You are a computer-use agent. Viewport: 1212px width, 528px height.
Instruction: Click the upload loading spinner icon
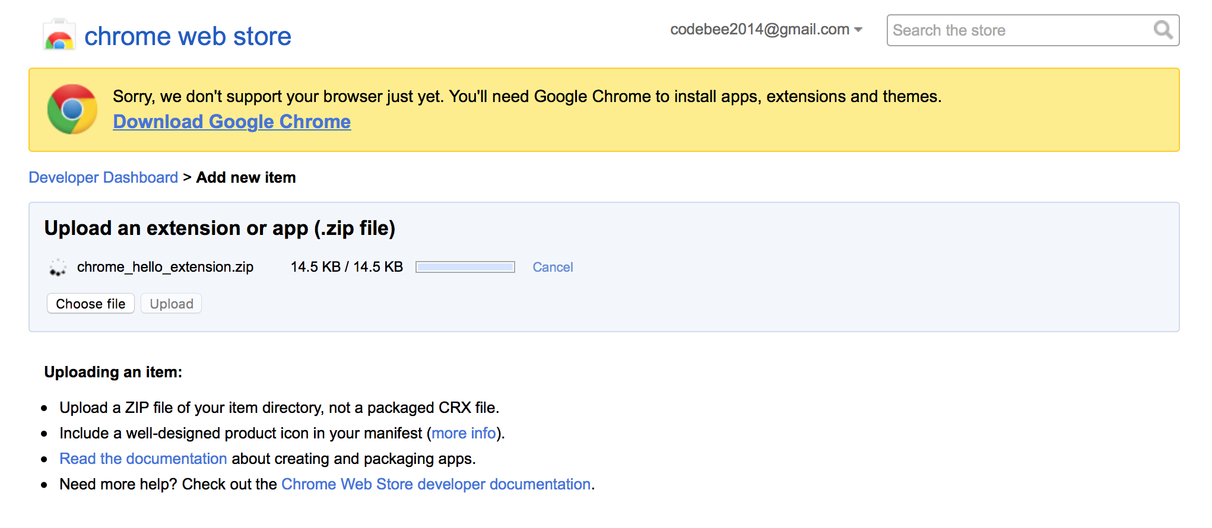tap(58, 268)
